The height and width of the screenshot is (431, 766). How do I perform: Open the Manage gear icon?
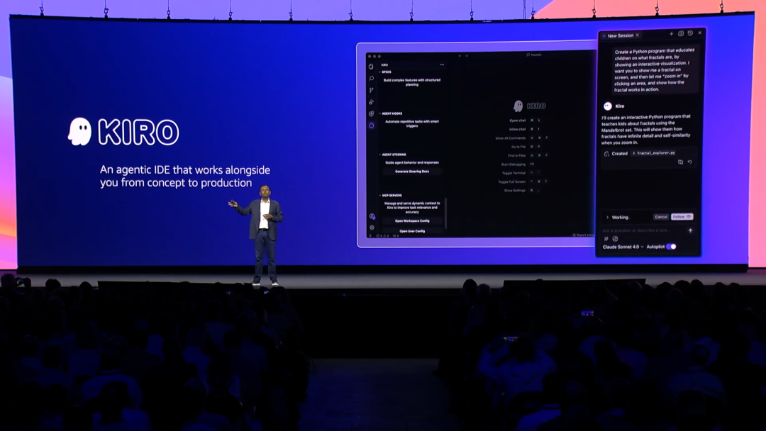[x=372, y=228]
